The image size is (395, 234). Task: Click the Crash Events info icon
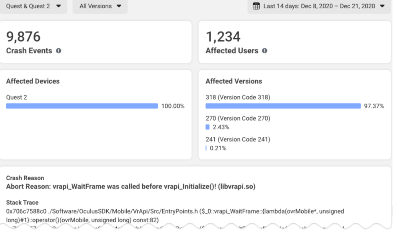tap(58, 51)
